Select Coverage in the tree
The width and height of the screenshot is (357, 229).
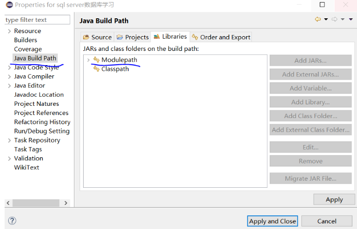tap(28, 49)
